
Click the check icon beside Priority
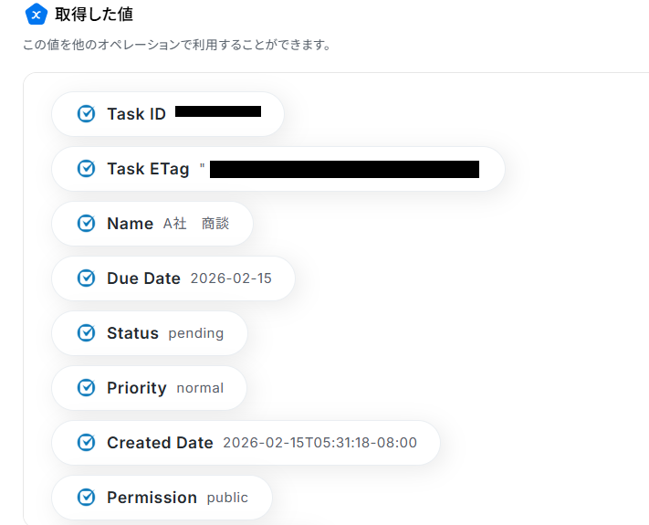tap(86, 388)
